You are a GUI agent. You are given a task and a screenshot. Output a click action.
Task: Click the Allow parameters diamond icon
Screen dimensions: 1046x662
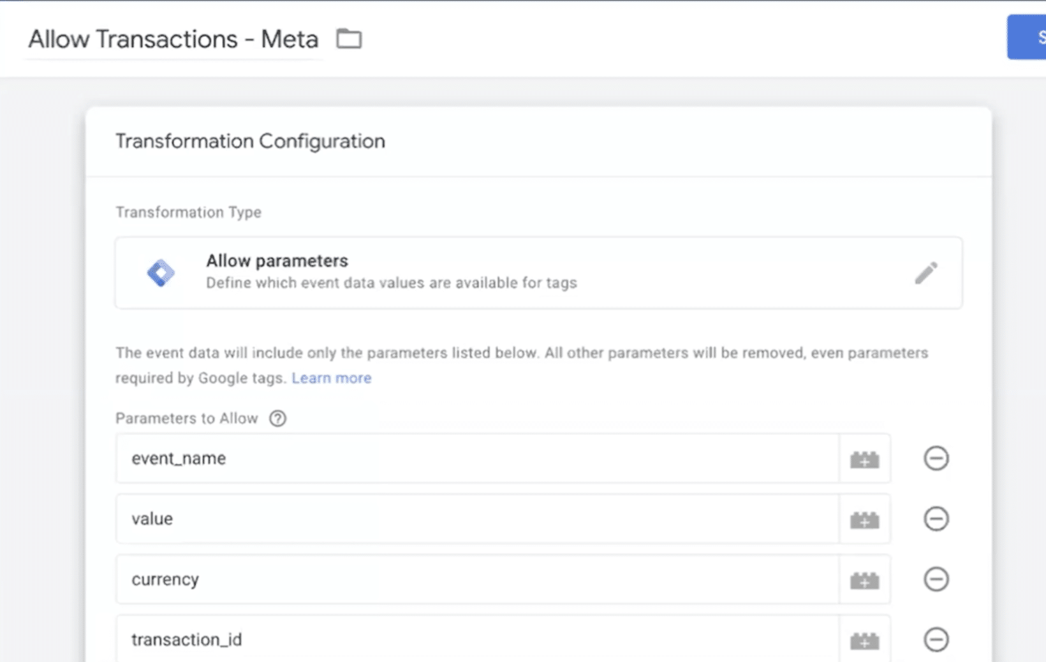(x=161, y=273)
